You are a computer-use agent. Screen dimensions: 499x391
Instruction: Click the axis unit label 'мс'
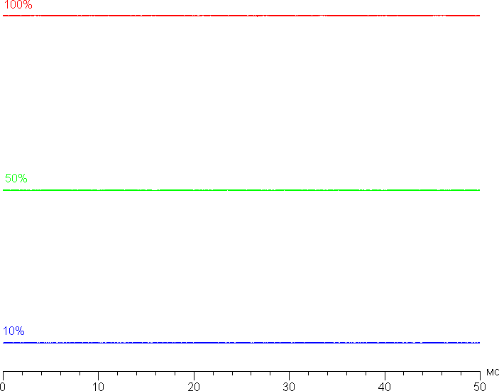[493, 373]
